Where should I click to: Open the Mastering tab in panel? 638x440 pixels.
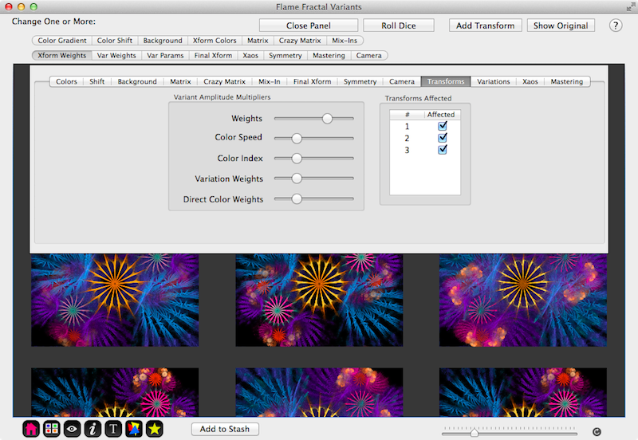pyautogui.click(x=567, y=82)
